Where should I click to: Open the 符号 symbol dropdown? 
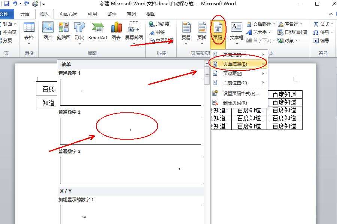323,32
